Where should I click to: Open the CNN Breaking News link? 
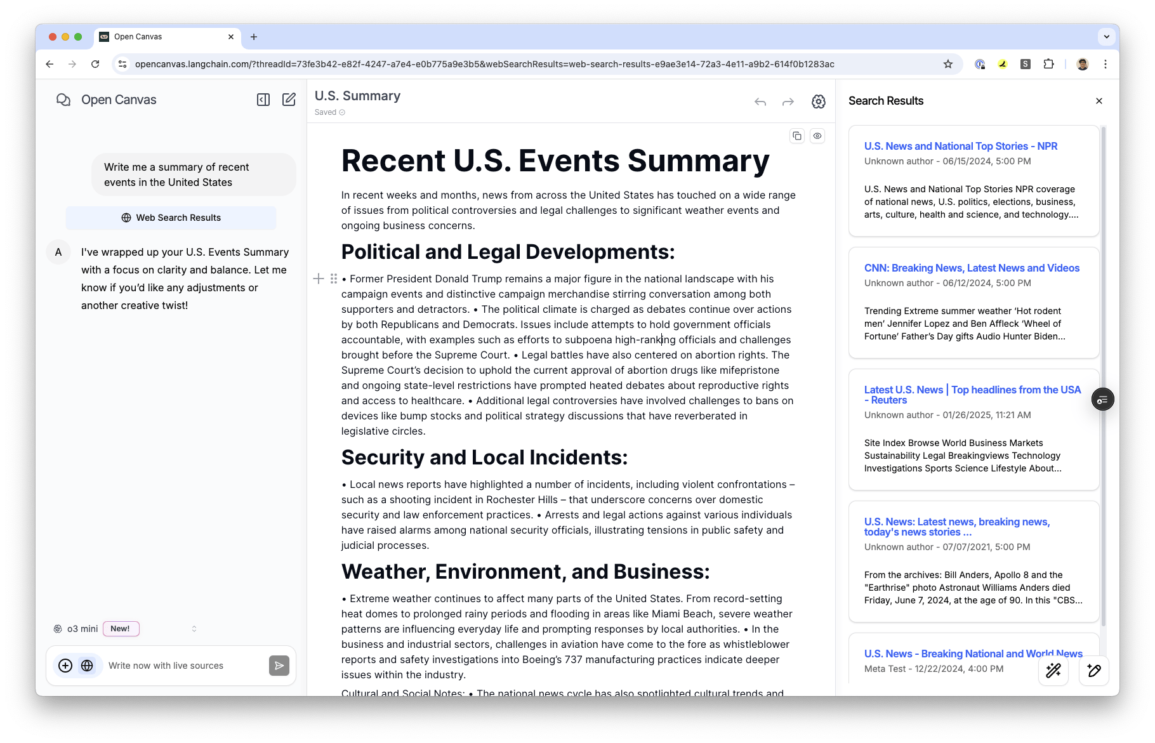[x=972, y=268]
